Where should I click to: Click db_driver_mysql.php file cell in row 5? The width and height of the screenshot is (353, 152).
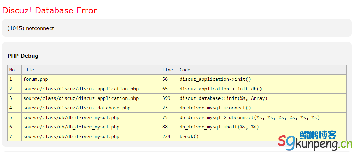(91, 117)
